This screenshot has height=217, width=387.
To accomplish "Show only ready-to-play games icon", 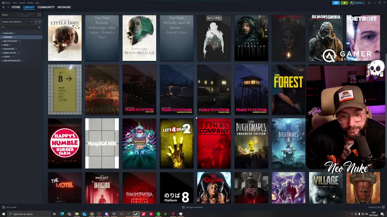I will pyautogui.click(x=40, y=22).
